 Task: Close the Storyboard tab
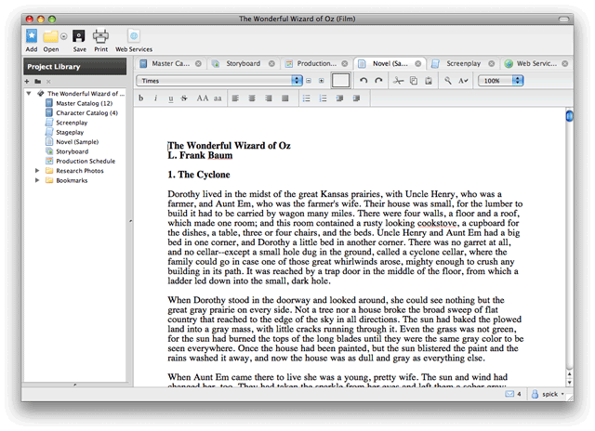coord(271,64)
